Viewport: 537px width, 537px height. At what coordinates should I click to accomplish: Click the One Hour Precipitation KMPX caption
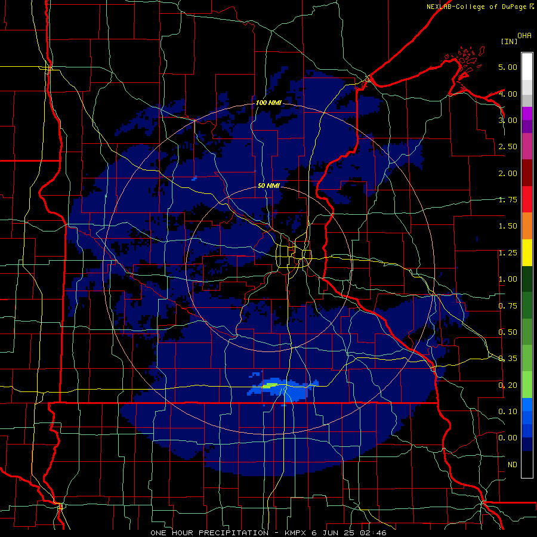tap(268, 533)
